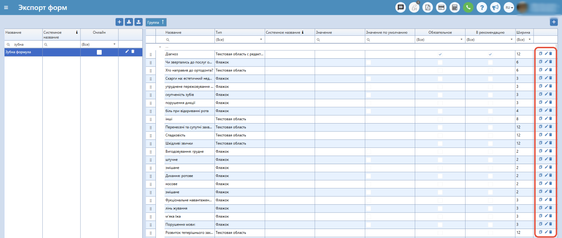Toggle default value checkbox in Чи звертались row
562x238 pixels.
(x=368, y=62)
